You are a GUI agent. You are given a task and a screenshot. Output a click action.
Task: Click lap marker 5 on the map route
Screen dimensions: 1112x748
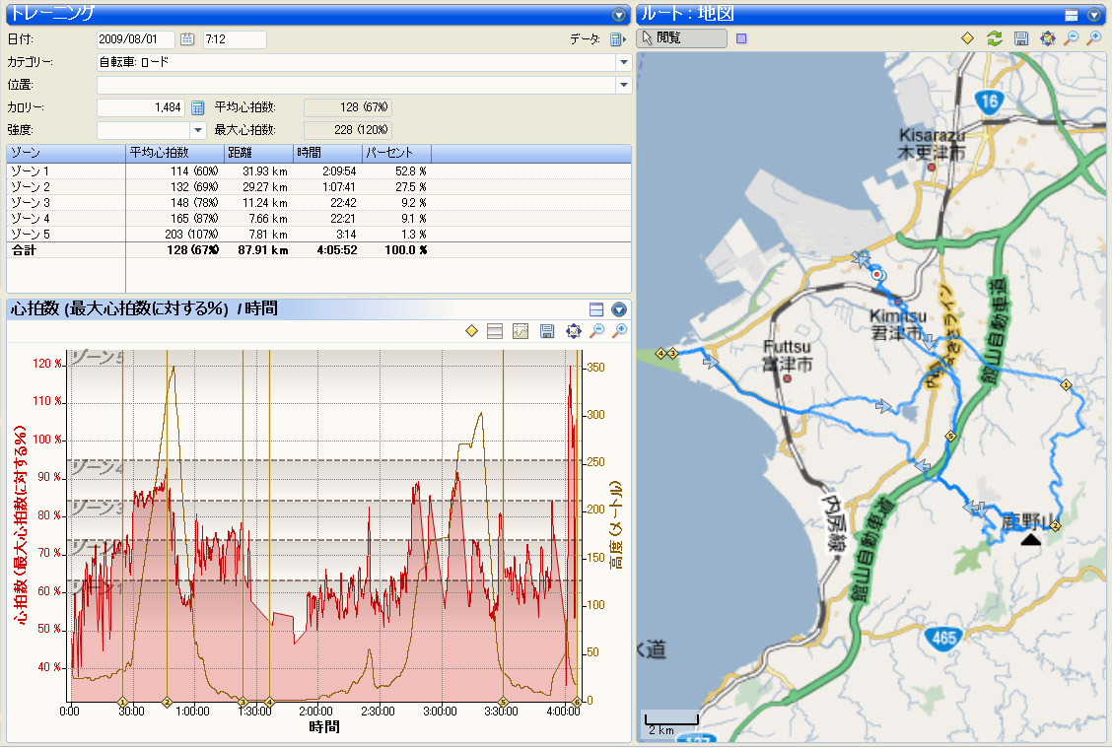[951, 436]
